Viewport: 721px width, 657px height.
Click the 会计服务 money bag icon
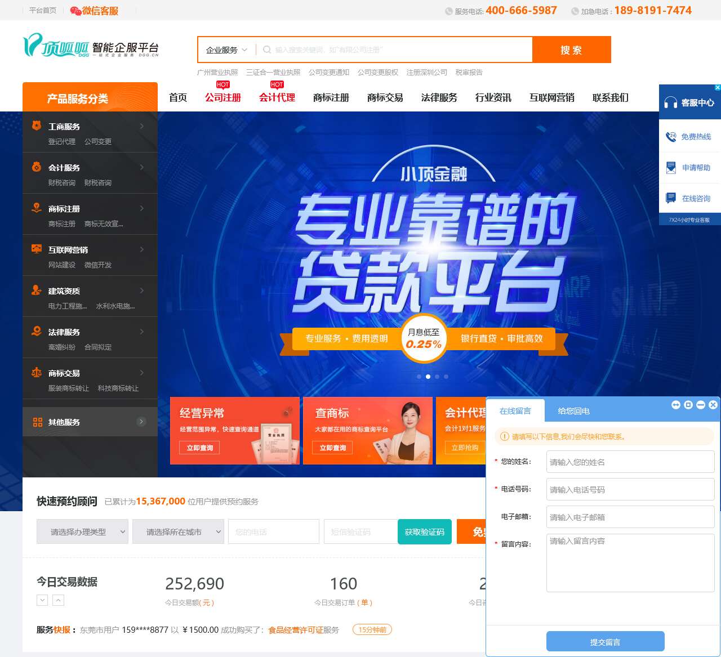coord(37,167)
